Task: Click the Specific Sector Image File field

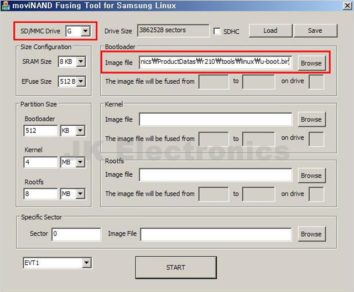Action: coord(216,234)
